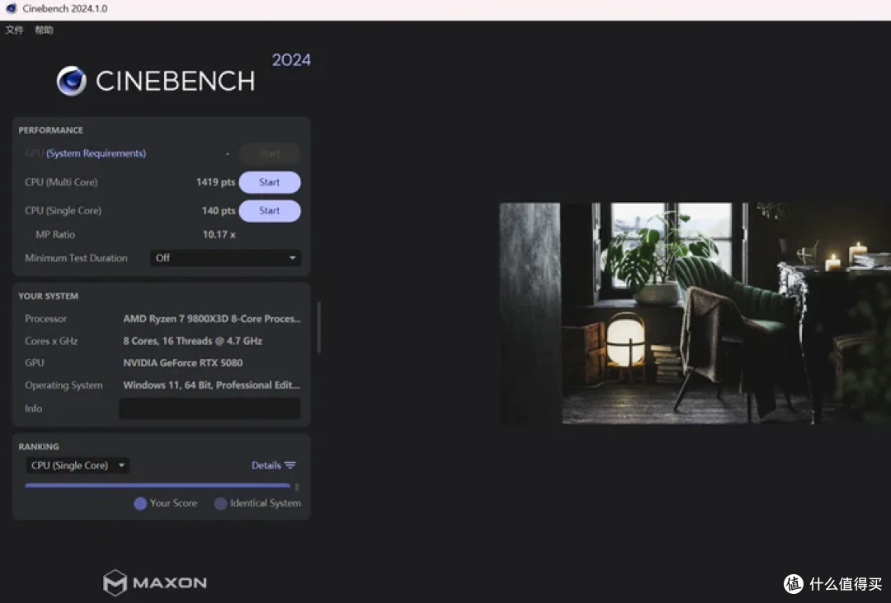891x603 pixels.
Task: Click the Cinebench icon in title bar
Action: 11,8
